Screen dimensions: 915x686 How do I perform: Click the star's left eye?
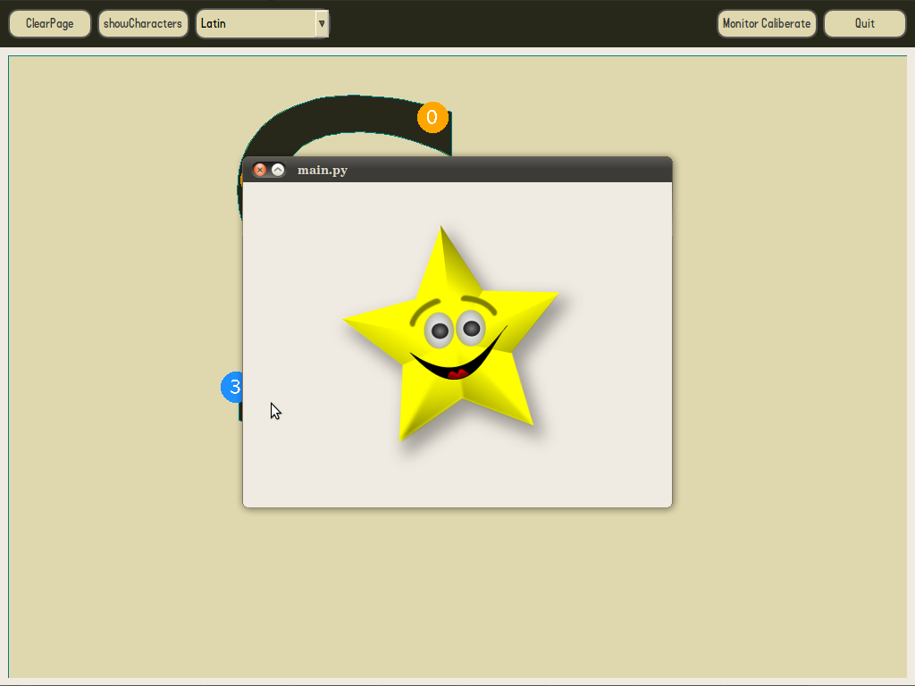[439, 331]
